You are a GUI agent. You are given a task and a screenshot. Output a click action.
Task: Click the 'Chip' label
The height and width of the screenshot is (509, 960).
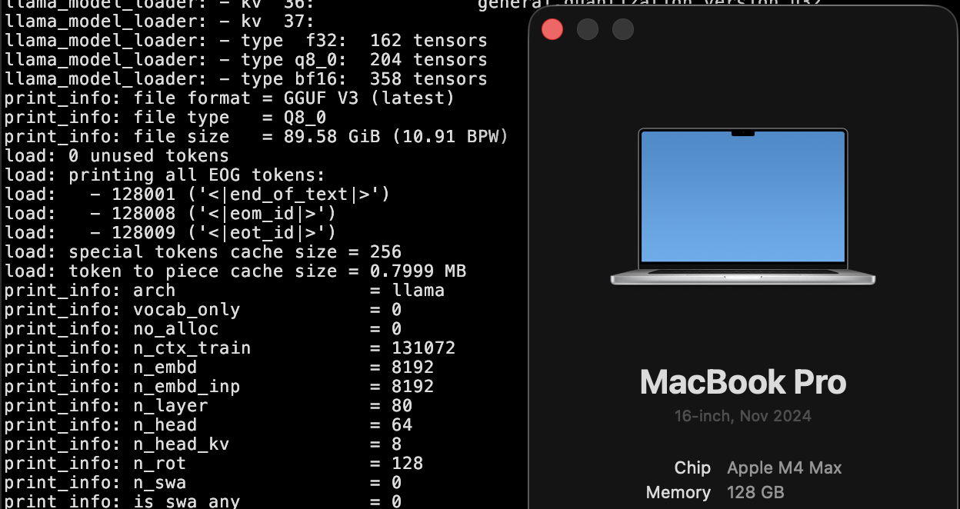coord(692,467)
